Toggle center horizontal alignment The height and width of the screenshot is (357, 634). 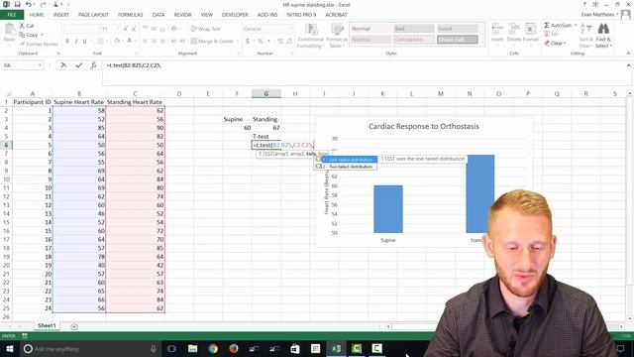point(155,41)
